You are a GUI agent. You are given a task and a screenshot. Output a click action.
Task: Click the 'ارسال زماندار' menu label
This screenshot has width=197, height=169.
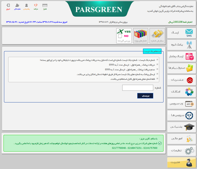pyautogui.click(x=176, y=56)
